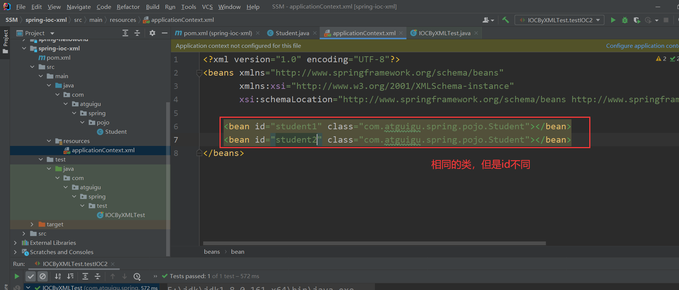
Task: Close the pom.xml editor tab
Action: 258,33
